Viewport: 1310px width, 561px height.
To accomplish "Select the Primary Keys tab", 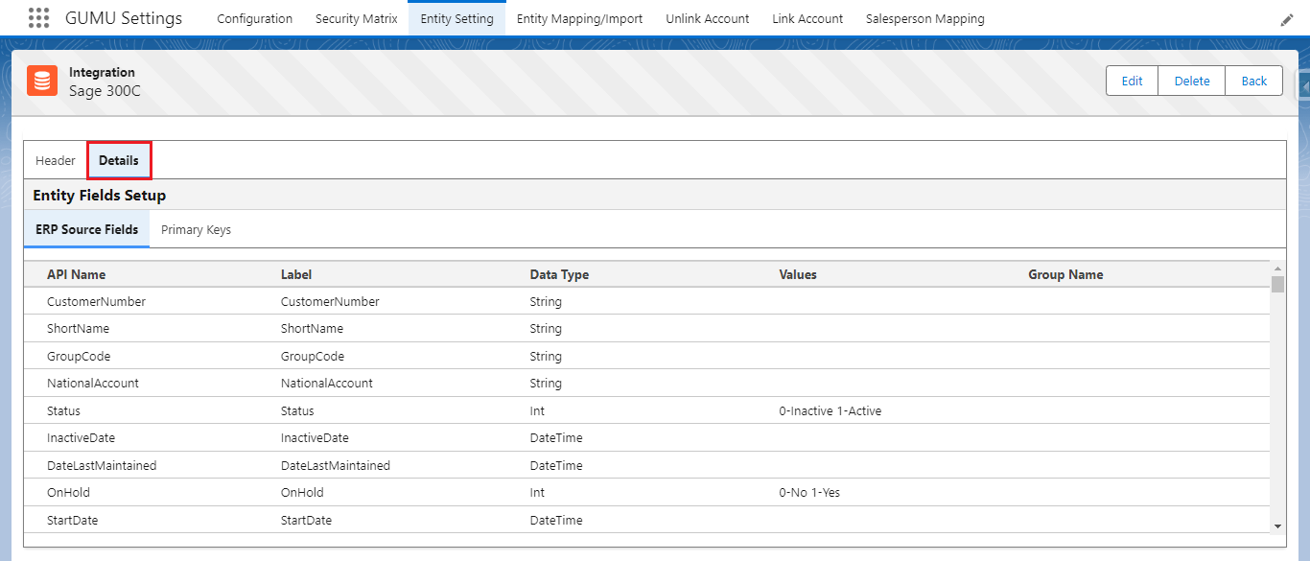I will click(x=196, y=229).
